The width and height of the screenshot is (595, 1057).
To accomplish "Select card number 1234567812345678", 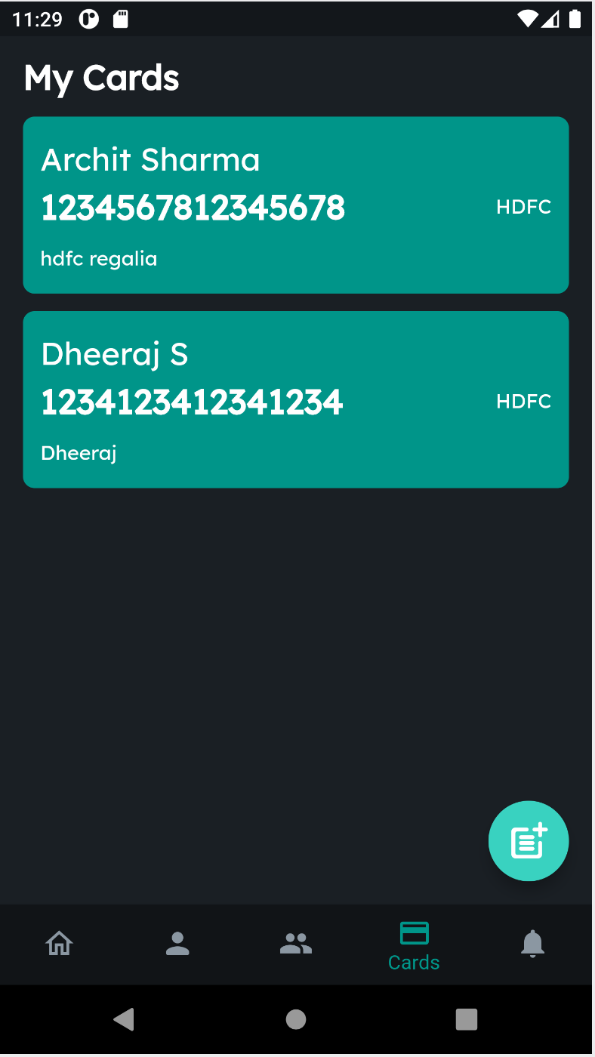I will click(193, 208).
